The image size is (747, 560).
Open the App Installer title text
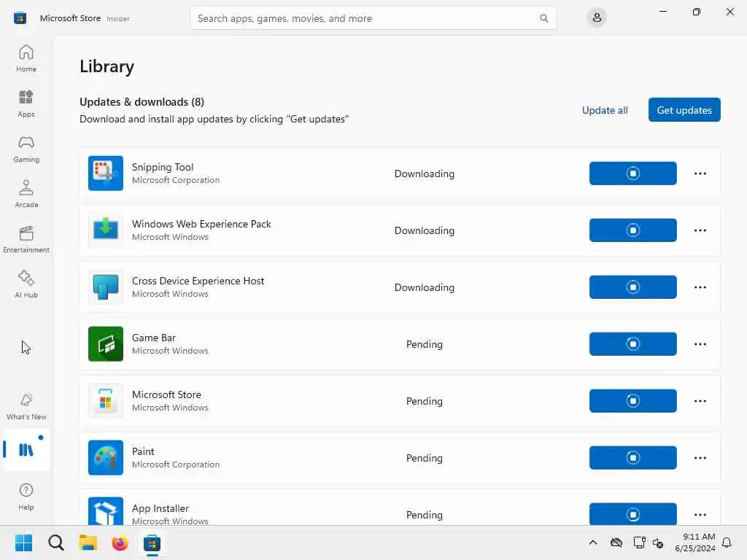tap(160, 508)
